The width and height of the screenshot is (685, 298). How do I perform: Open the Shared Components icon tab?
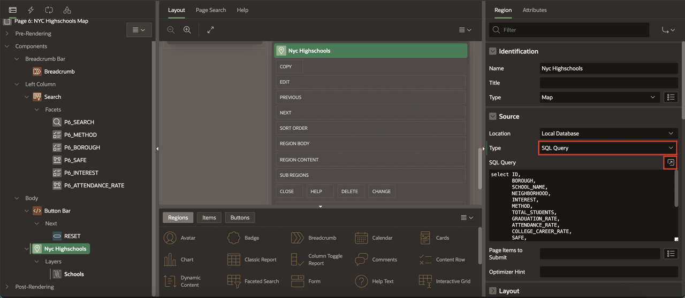[67, 10]
